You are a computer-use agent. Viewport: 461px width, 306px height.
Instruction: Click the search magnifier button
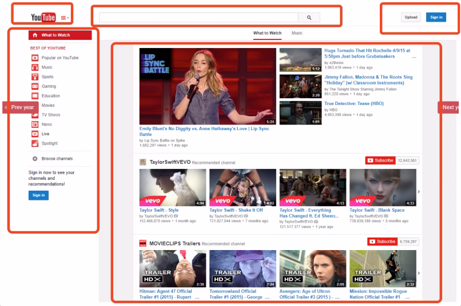pyautogui.click(x=309, y=18)
